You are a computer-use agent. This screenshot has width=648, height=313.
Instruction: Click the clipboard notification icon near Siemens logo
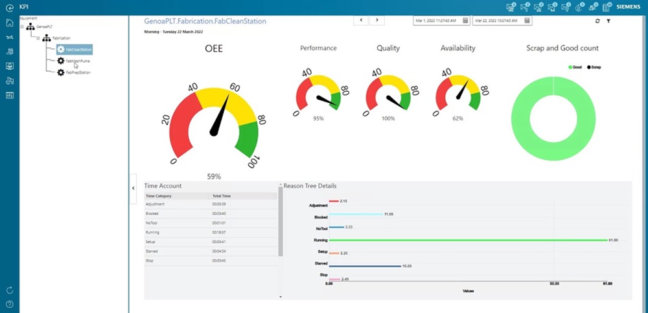click(607, 8)
